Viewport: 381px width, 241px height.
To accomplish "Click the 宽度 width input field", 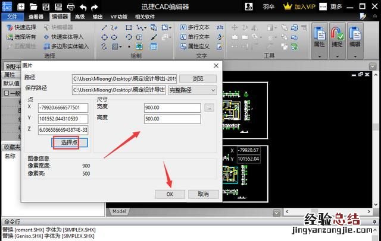I will (173, 107).
